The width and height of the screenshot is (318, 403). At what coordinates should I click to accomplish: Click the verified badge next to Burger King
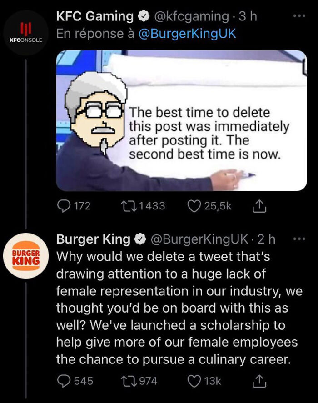coord(141,239)
